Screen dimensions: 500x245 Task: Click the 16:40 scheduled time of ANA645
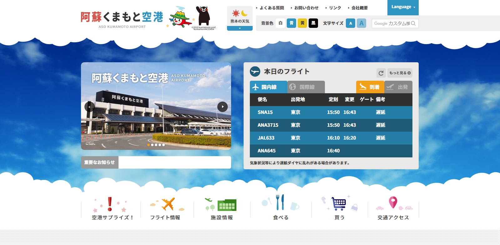click(333, 151)
